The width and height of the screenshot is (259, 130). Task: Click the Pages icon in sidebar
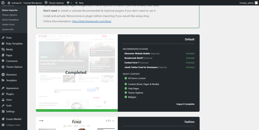tap(3, 55)
